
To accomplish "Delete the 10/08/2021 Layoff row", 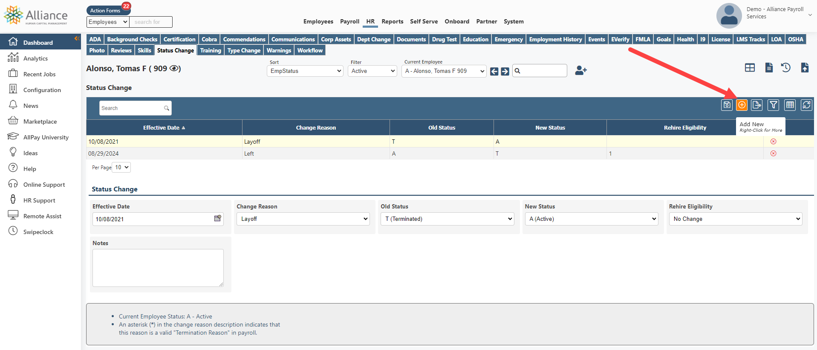I will click(774, 142).
